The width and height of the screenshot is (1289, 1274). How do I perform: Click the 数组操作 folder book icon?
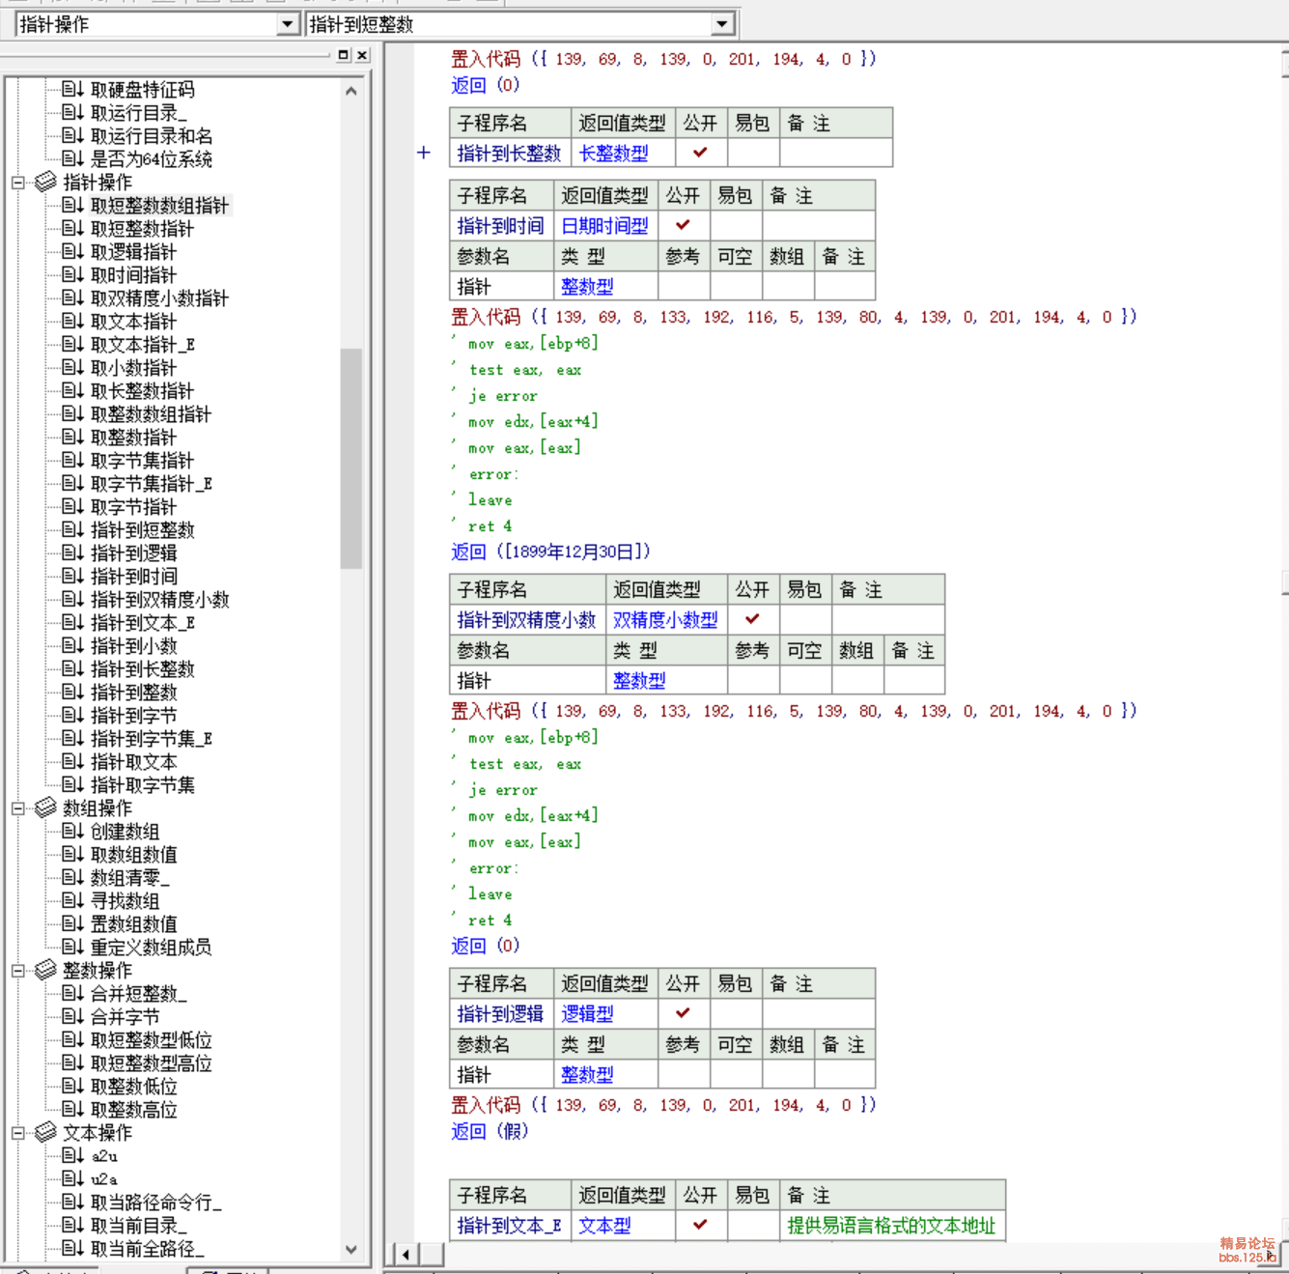point(45,808)
